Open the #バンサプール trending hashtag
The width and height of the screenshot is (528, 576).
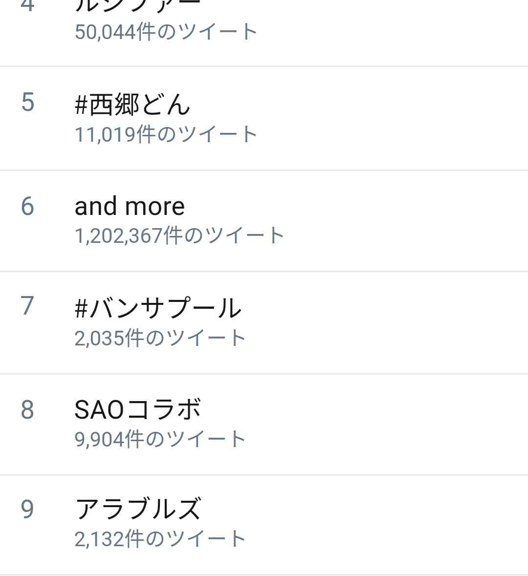coord(158,308)
